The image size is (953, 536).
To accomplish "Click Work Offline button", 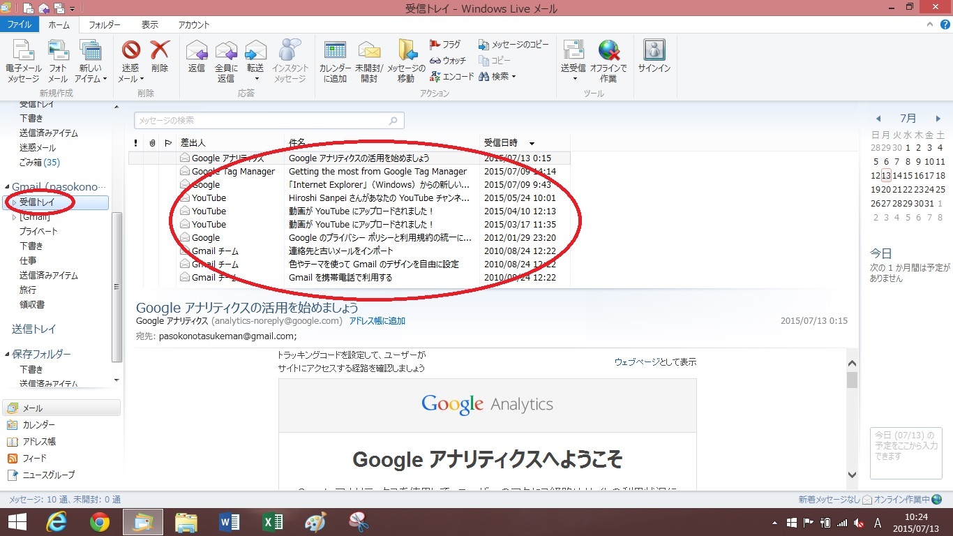I will point(608,61).
